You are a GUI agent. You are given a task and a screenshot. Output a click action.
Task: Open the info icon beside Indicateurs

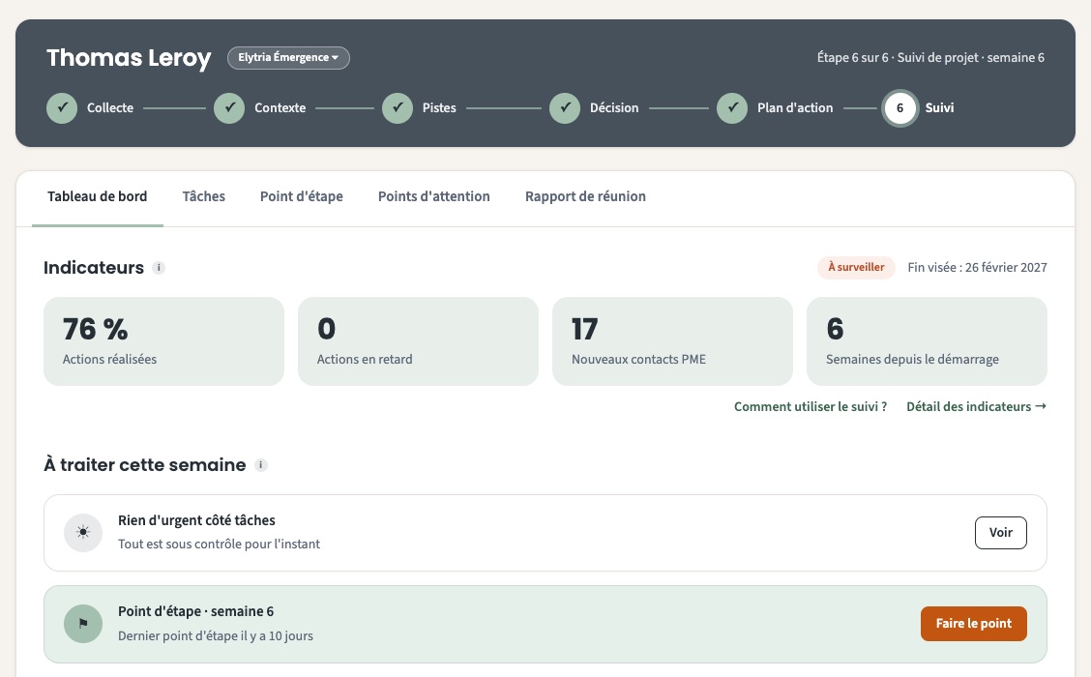[159, 268]
